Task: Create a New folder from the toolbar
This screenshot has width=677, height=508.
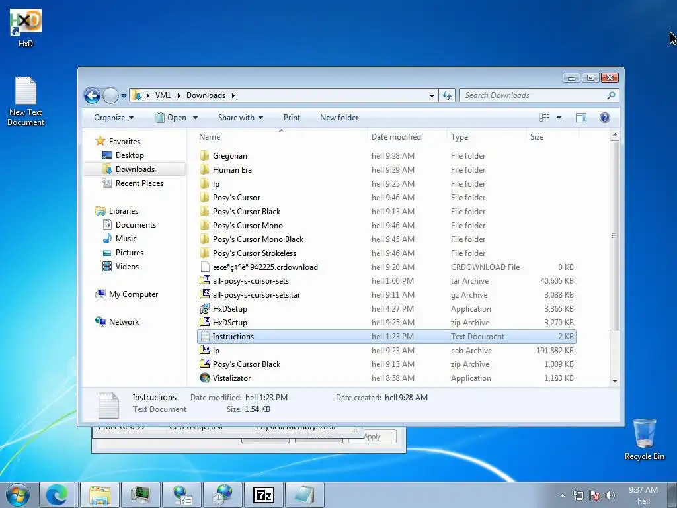Action: (x=339, y=118)
